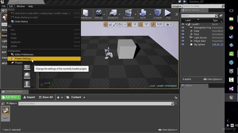Open Google search engine dropdown
The image size is (238, 133).
click(177, 6)
